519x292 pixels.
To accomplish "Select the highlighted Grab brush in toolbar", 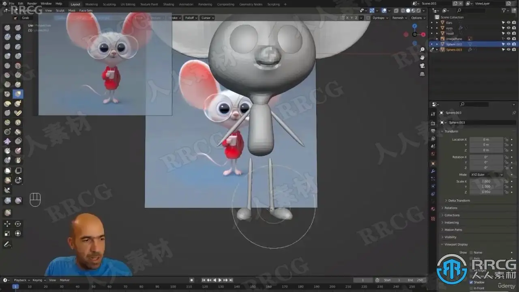I will [x=18, y=94].
